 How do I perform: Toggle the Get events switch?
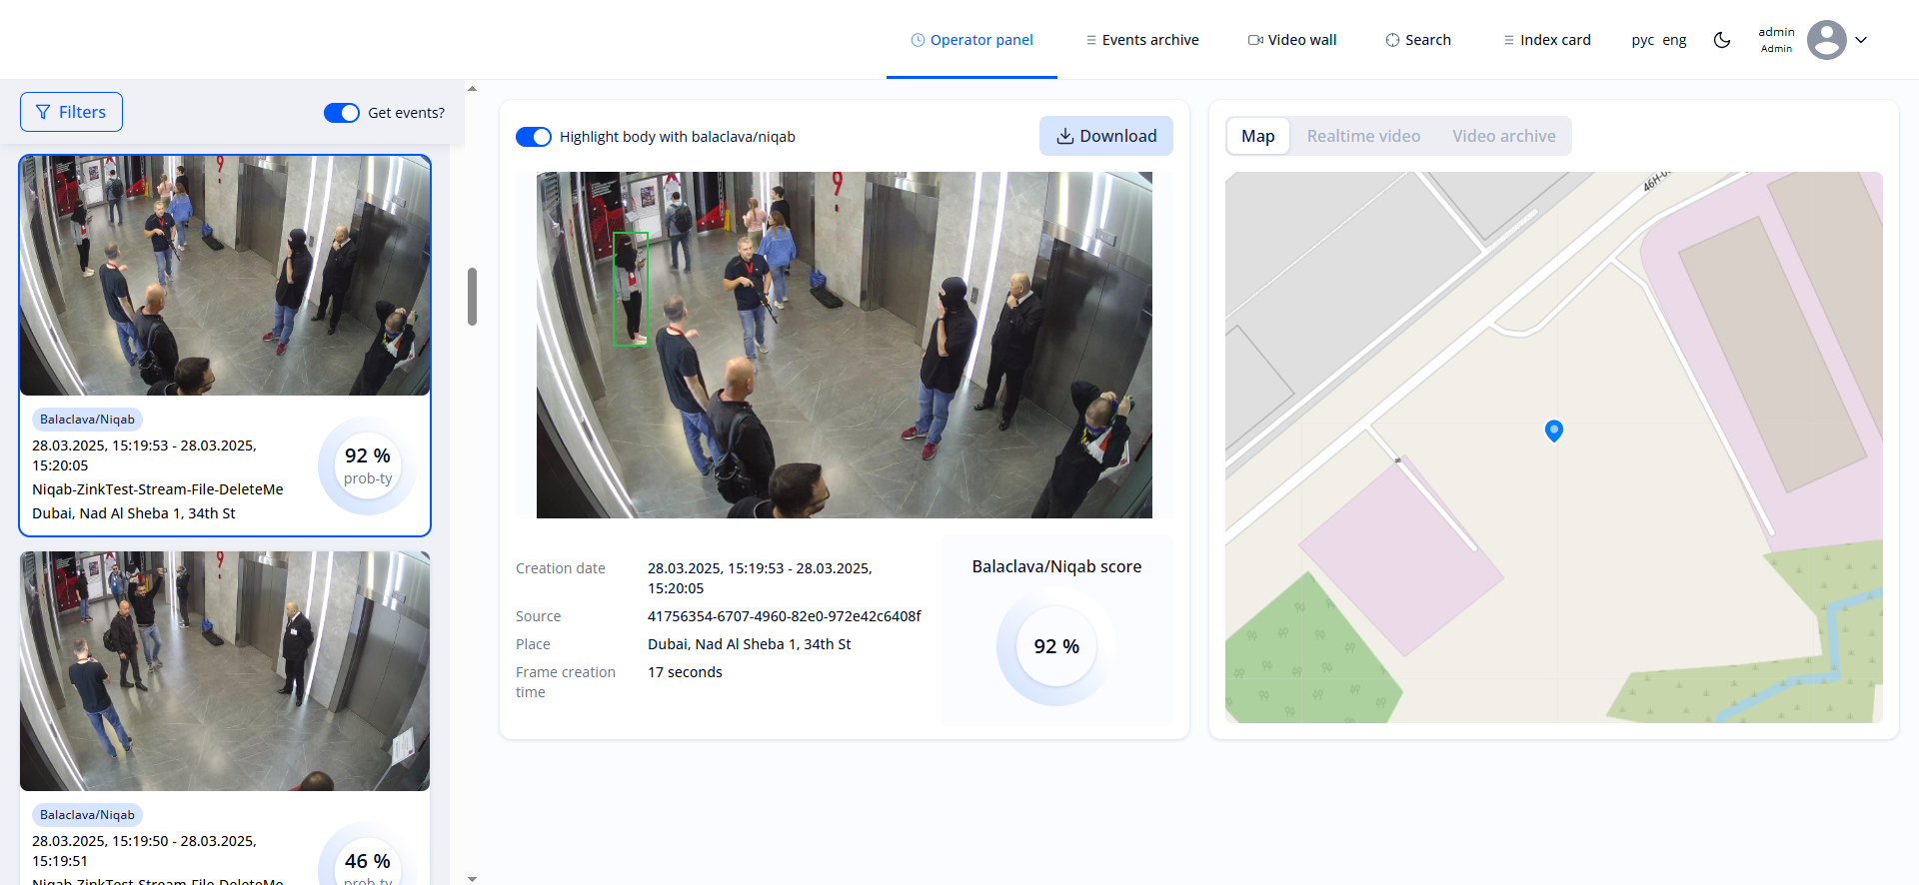[x=341, y=113]
